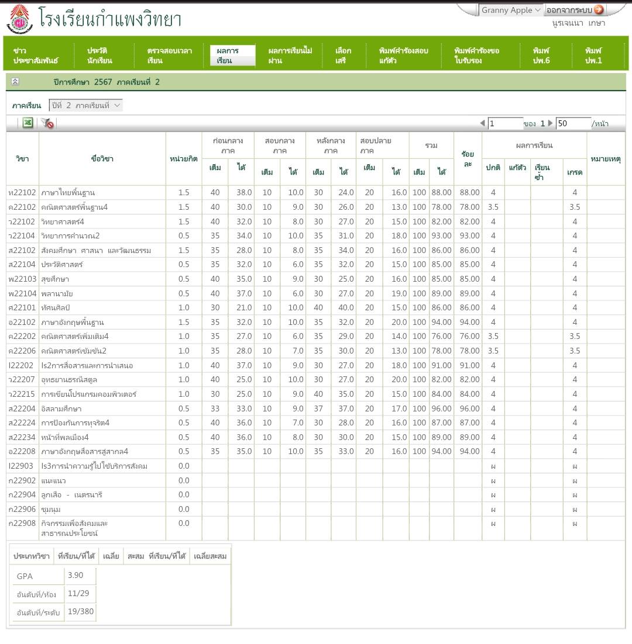632x644 pixels.
Task: Open พิมพ์ ปพ.1 menu
Action: pos(593,56)
